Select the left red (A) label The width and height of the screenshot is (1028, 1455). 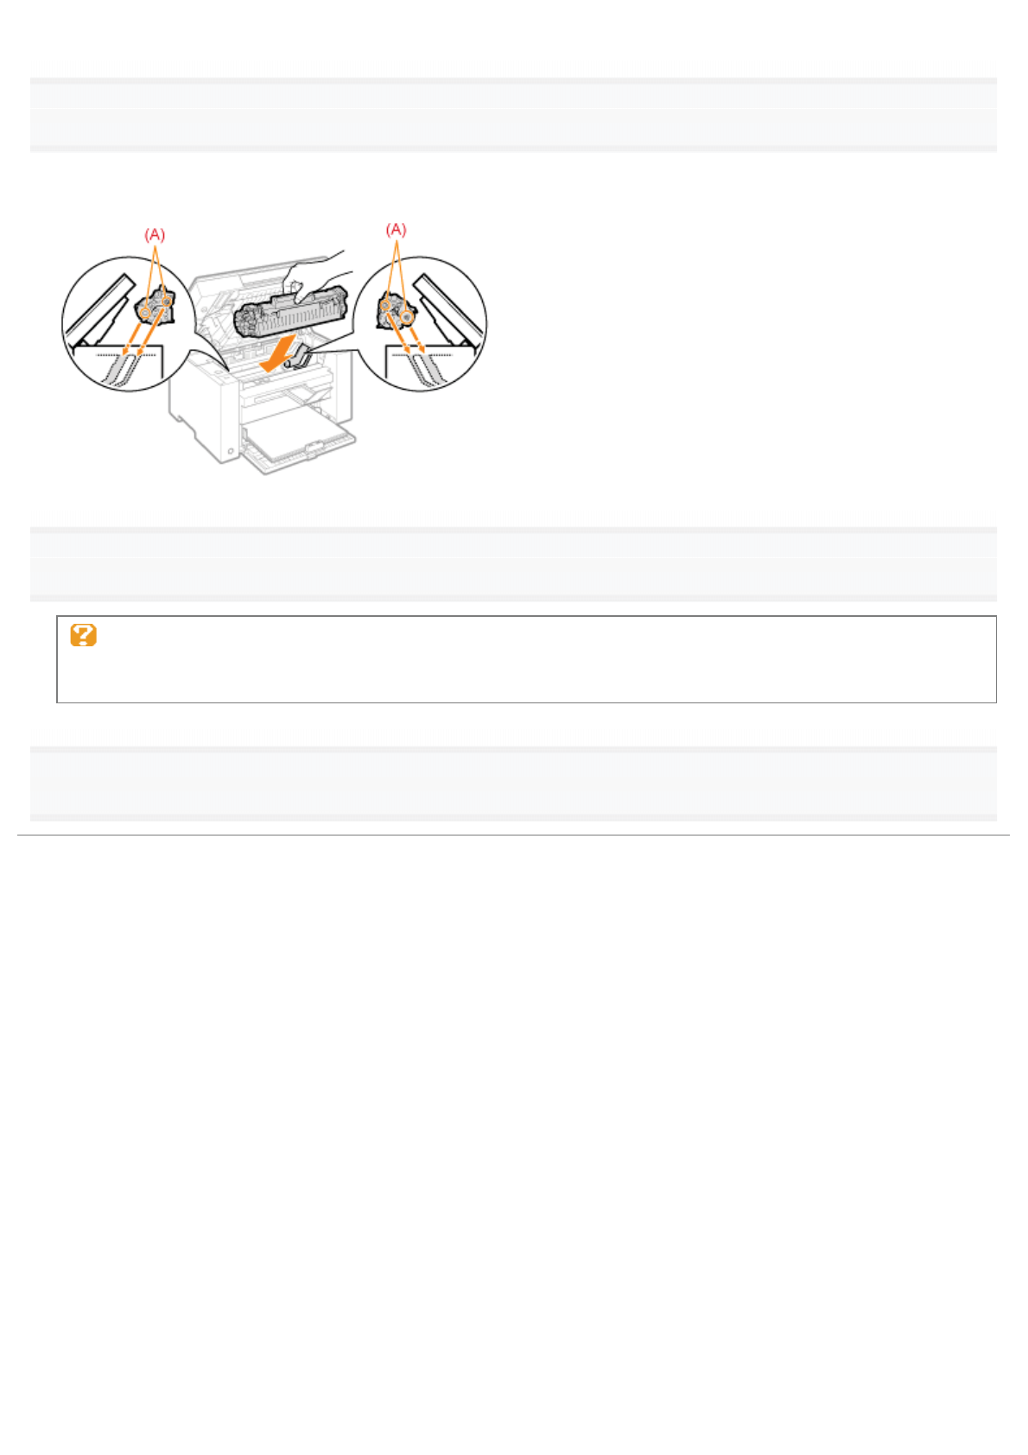coord(154,234)
